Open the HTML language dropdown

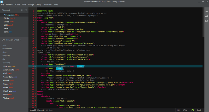click(186, 110)
